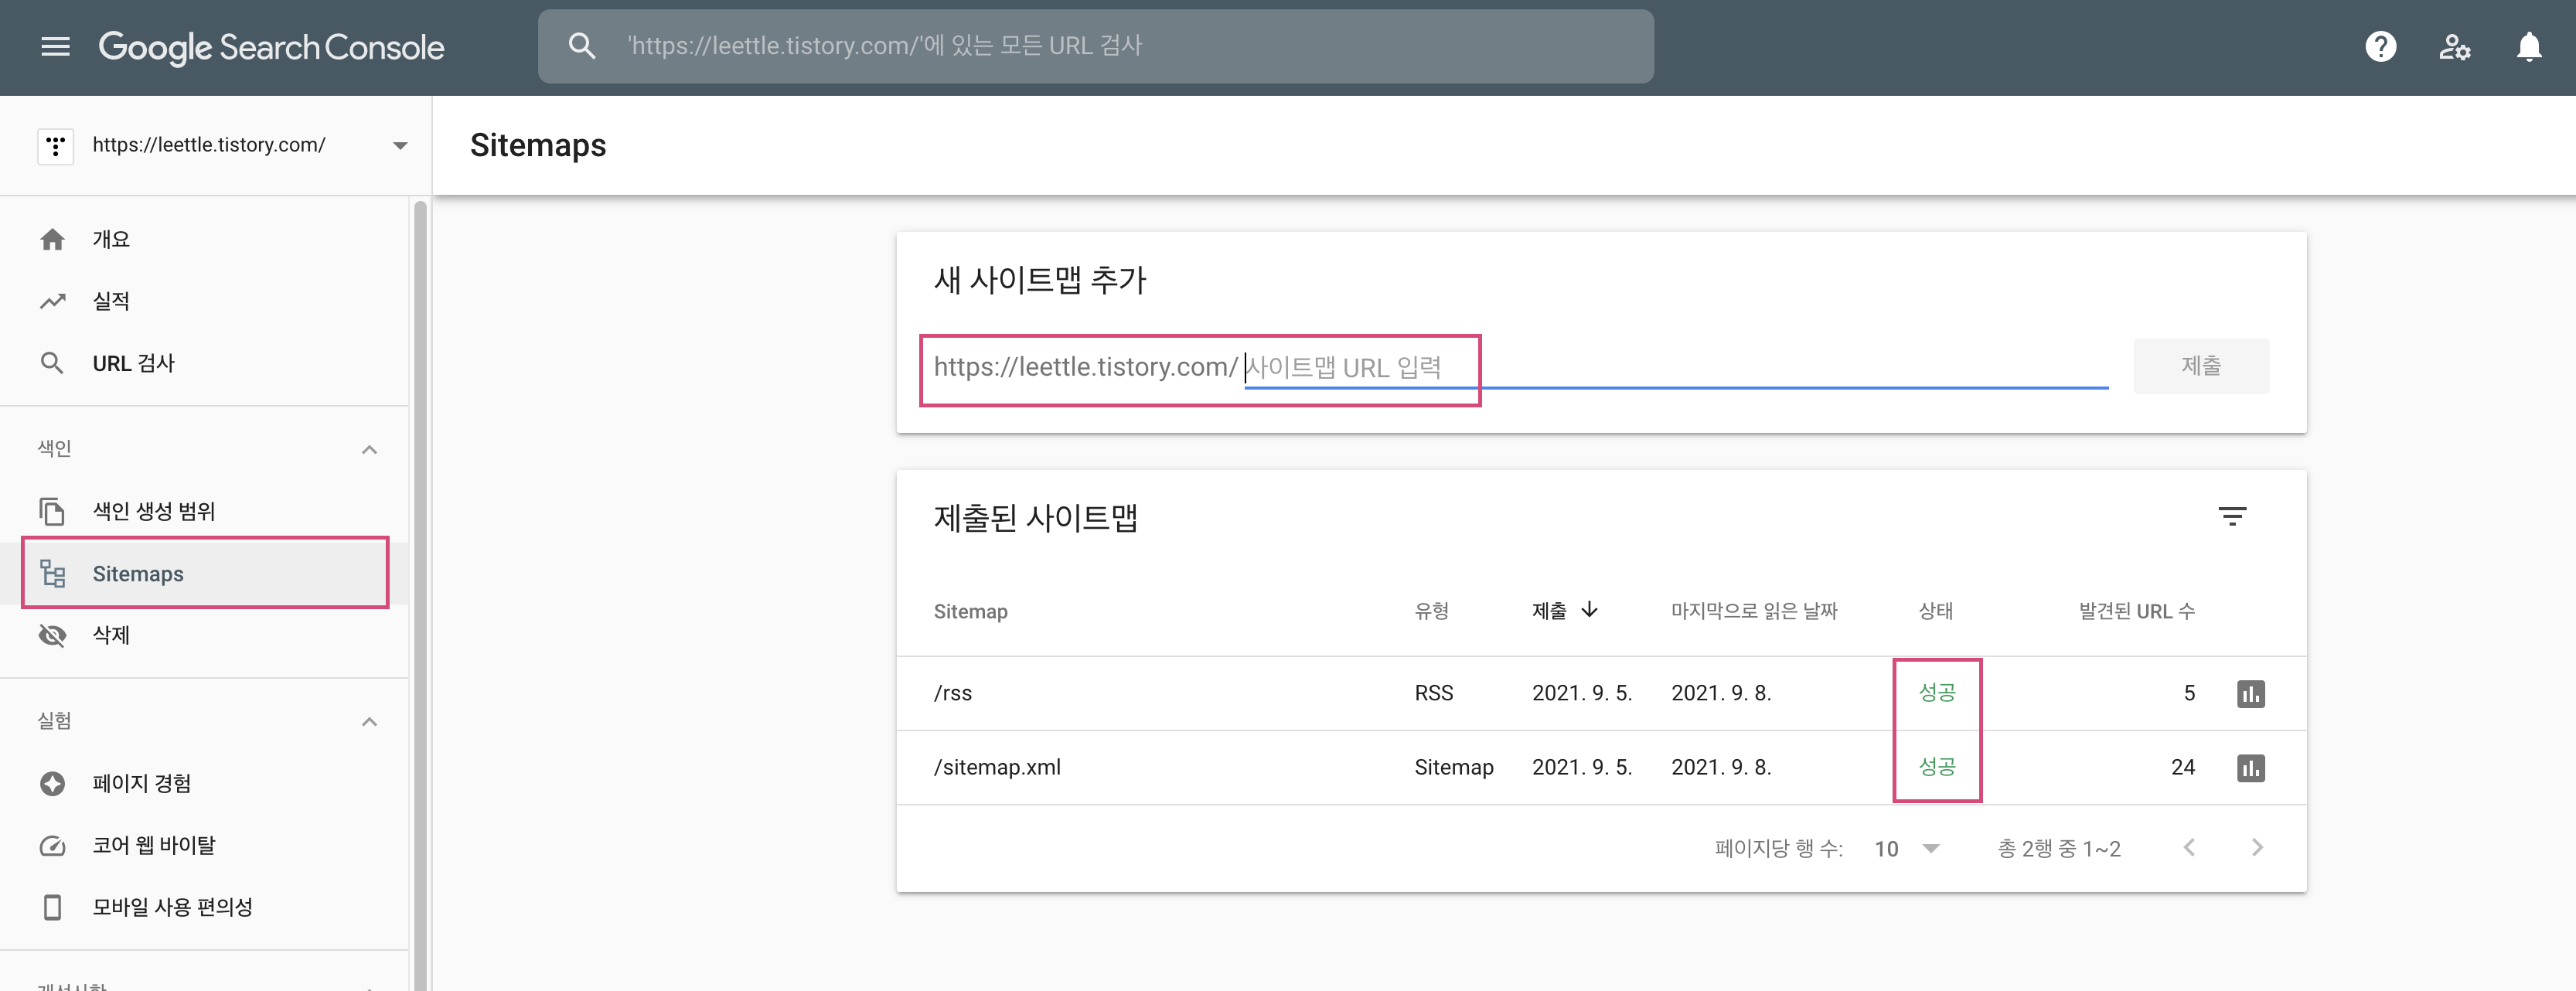Viewport: 2576px width, 991px height.
Task: Go to 개요 overview page
Action: 111,239
